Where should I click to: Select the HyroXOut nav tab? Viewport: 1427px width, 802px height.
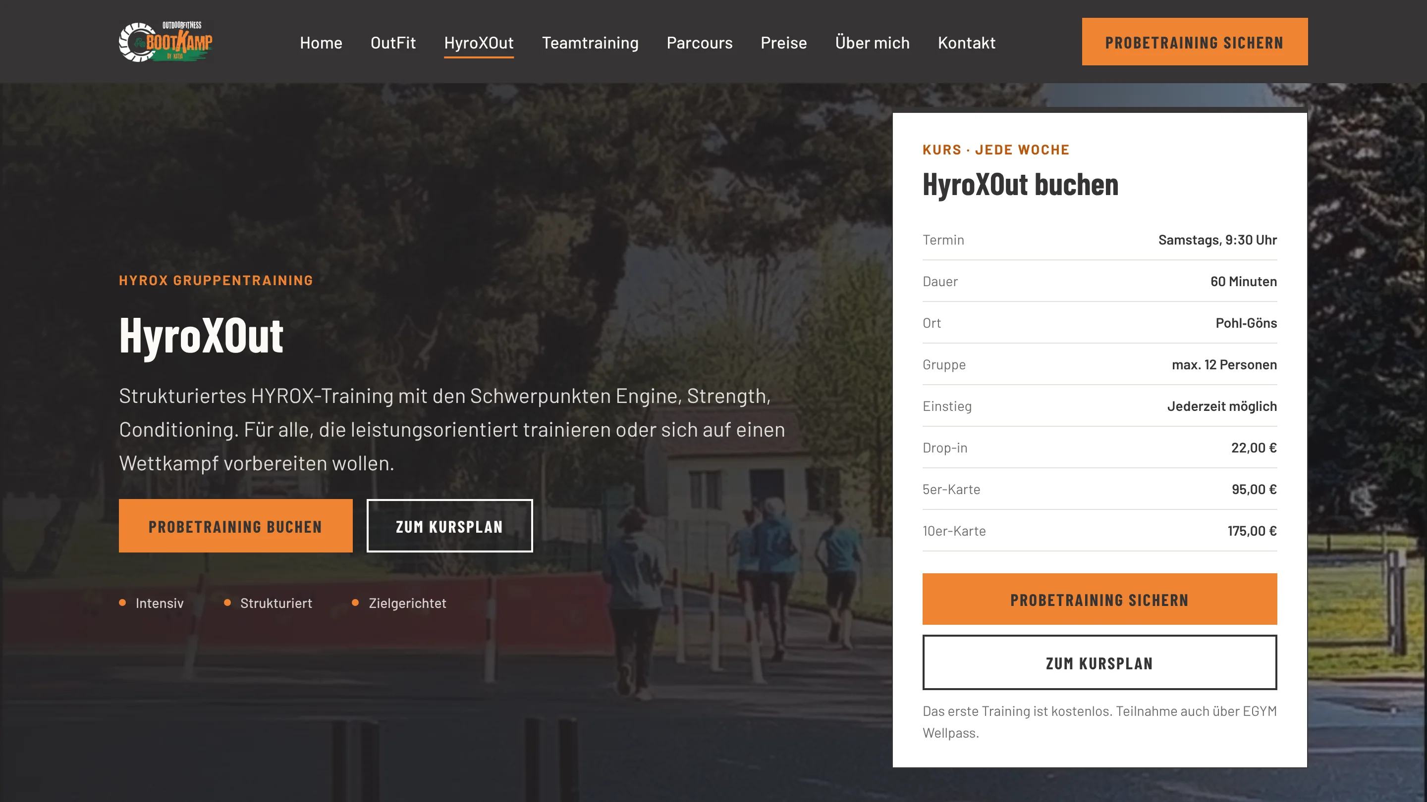coord(479,43)
